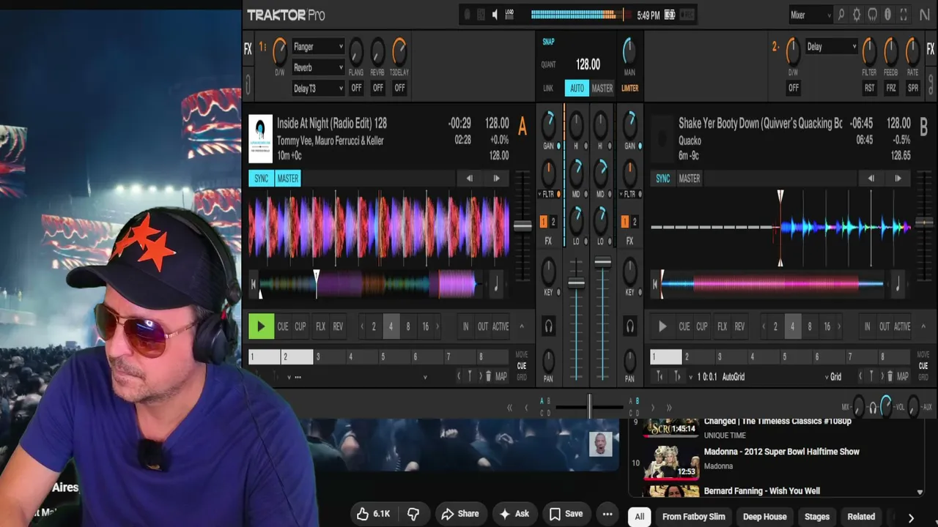The width and height of the screenshot is (938, 527).
Task: Dislike the YouTube video
Action: [413, 514]
